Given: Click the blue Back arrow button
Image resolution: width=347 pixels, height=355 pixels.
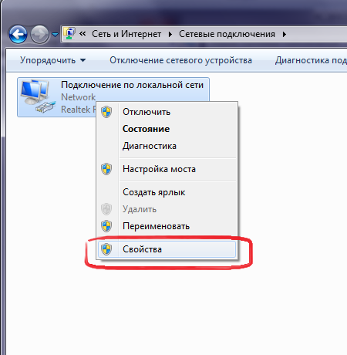Looking at the screenshot, I should point(18,34).
